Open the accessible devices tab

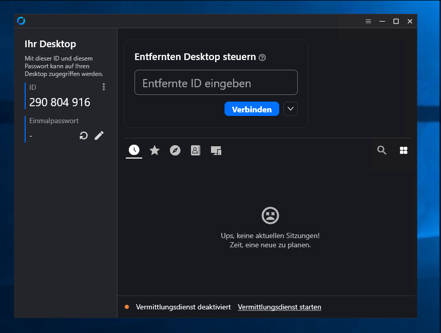click(x=216, y=151)
